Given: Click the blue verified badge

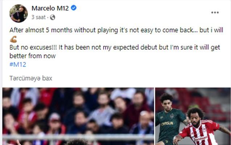Looking at the screenshot, I should pos(74,8).
